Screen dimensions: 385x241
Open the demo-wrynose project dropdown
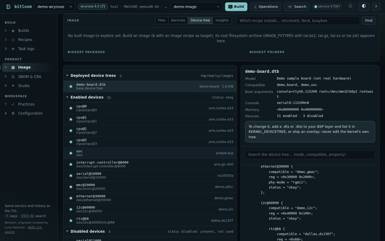click(x=55, y=7)
